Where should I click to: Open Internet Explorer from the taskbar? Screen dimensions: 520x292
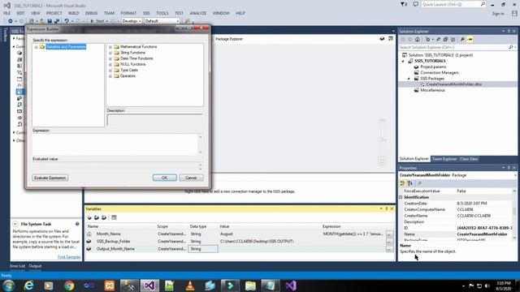[29, 286]
